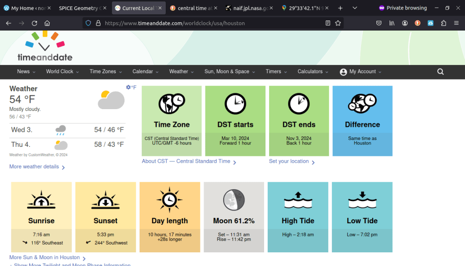The width and height of the screenshot is (465, 266).
Task: Click the address bar URL field
Action: 209,23
